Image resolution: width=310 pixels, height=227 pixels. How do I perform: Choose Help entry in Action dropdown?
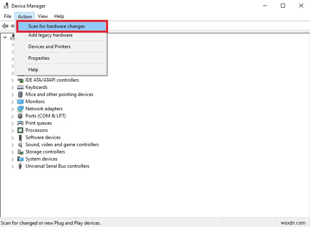click(x=61, y=70)
